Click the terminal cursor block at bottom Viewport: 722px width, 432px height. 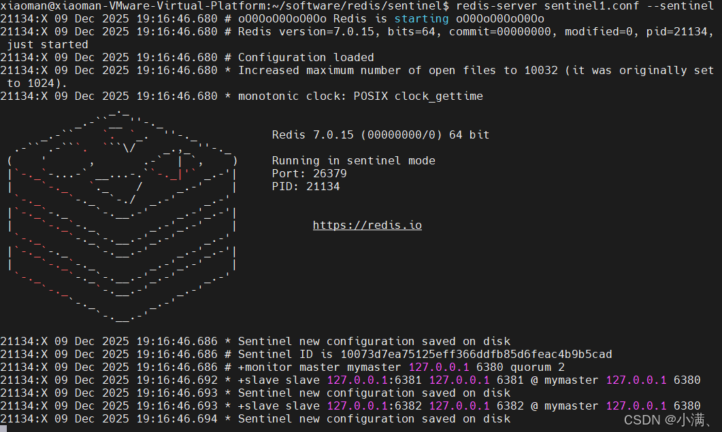[x=3, y=429]
